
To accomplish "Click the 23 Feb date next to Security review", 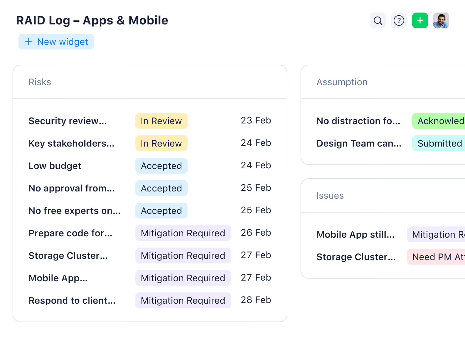I will pyautogui.click(x=256, y=120).
